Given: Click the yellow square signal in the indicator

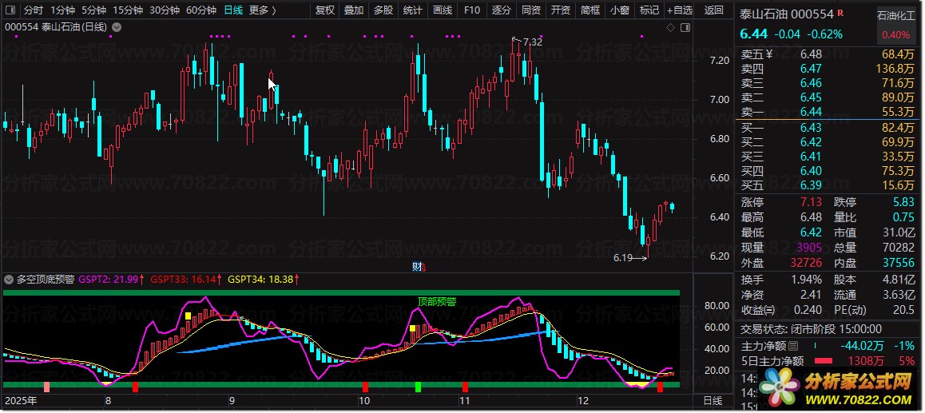Looking at the screenshot, I should point(189,316).
